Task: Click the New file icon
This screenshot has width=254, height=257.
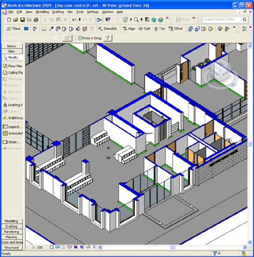Action: [x=9, y=20]
